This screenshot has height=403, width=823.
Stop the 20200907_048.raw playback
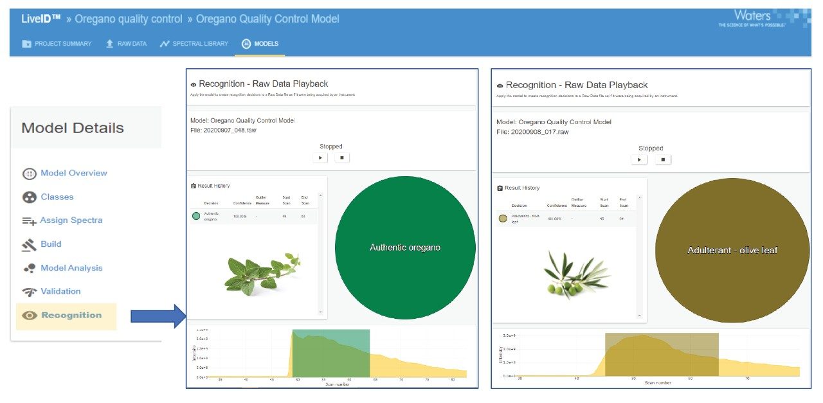click(342, 157)
